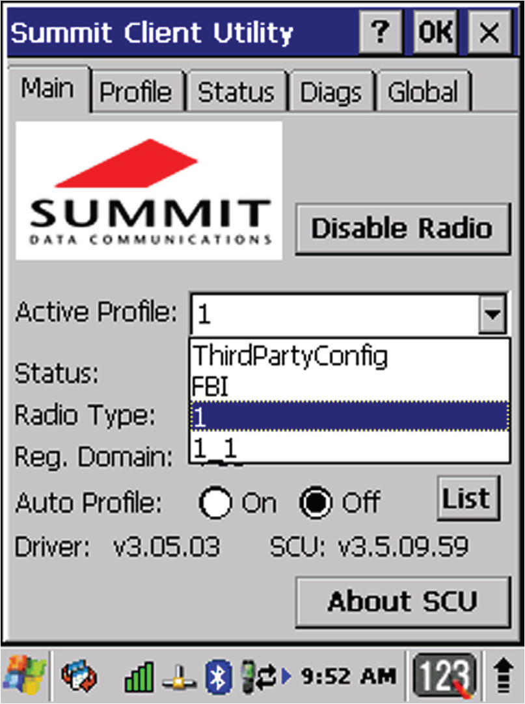Collapse the Active Profile dropdown arrow
Viewport: 525px width, 704px height.
492,314
